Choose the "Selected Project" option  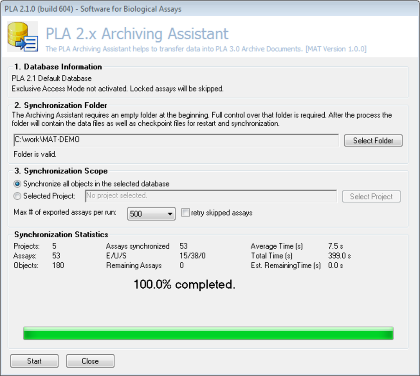17,196
